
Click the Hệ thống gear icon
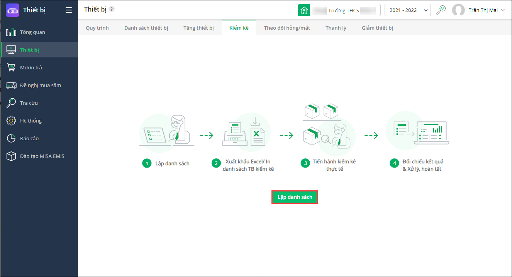(11, 121)
